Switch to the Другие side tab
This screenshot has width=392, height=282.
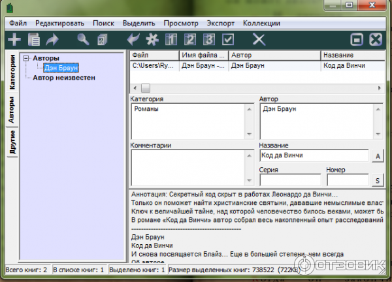coord(12,142)
